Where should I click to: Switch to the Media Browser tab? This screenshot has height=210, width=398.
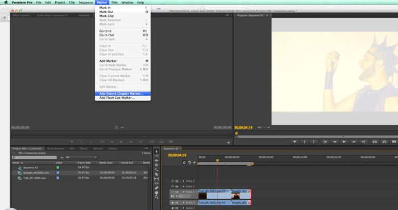[x=55, y=149]
